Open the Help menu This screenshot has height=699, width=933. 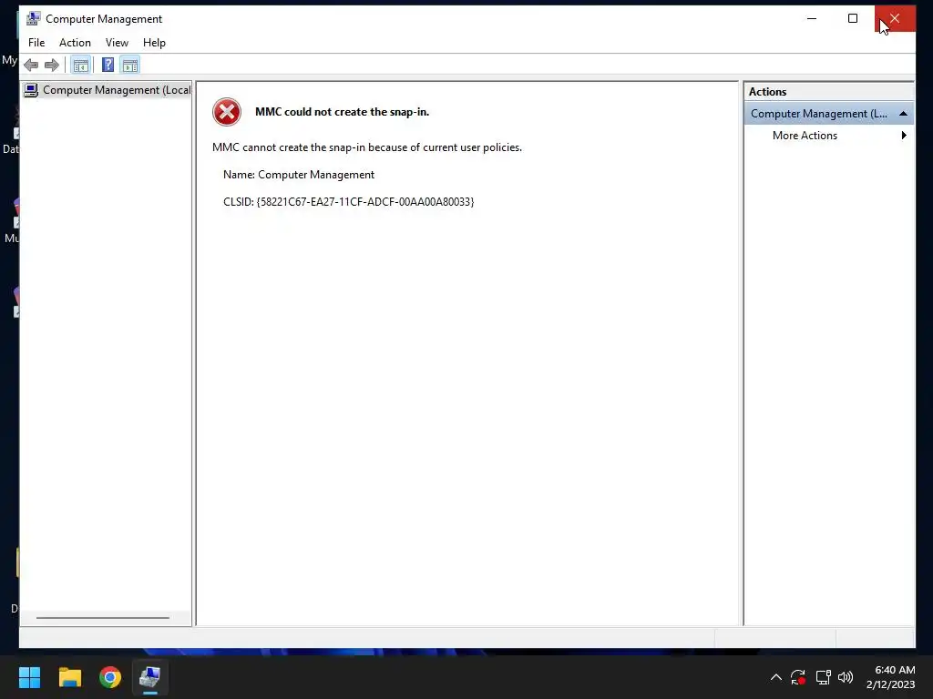tap(154, 43)
